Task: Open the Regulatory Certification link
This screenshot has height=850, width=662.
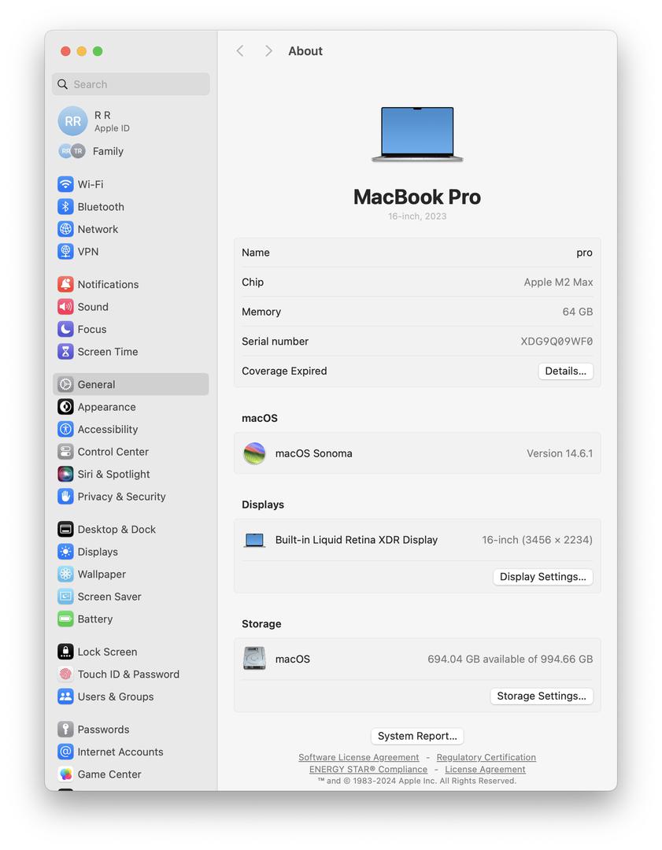Action: coord(486,757)
